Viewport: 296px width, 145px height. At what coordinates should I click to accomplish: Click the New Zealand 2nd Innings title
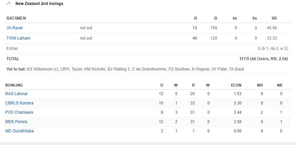click(39, 4)
